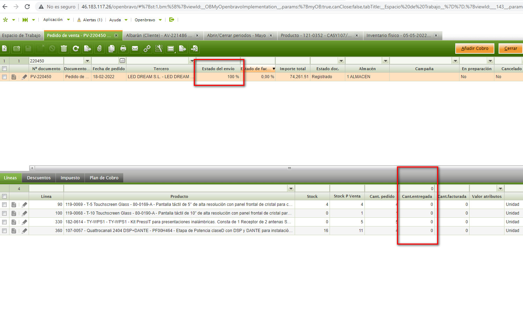523x321 pixels.
Task: Click the delete record trash icon
Action: pyautogui.click(x=64, y=48)
